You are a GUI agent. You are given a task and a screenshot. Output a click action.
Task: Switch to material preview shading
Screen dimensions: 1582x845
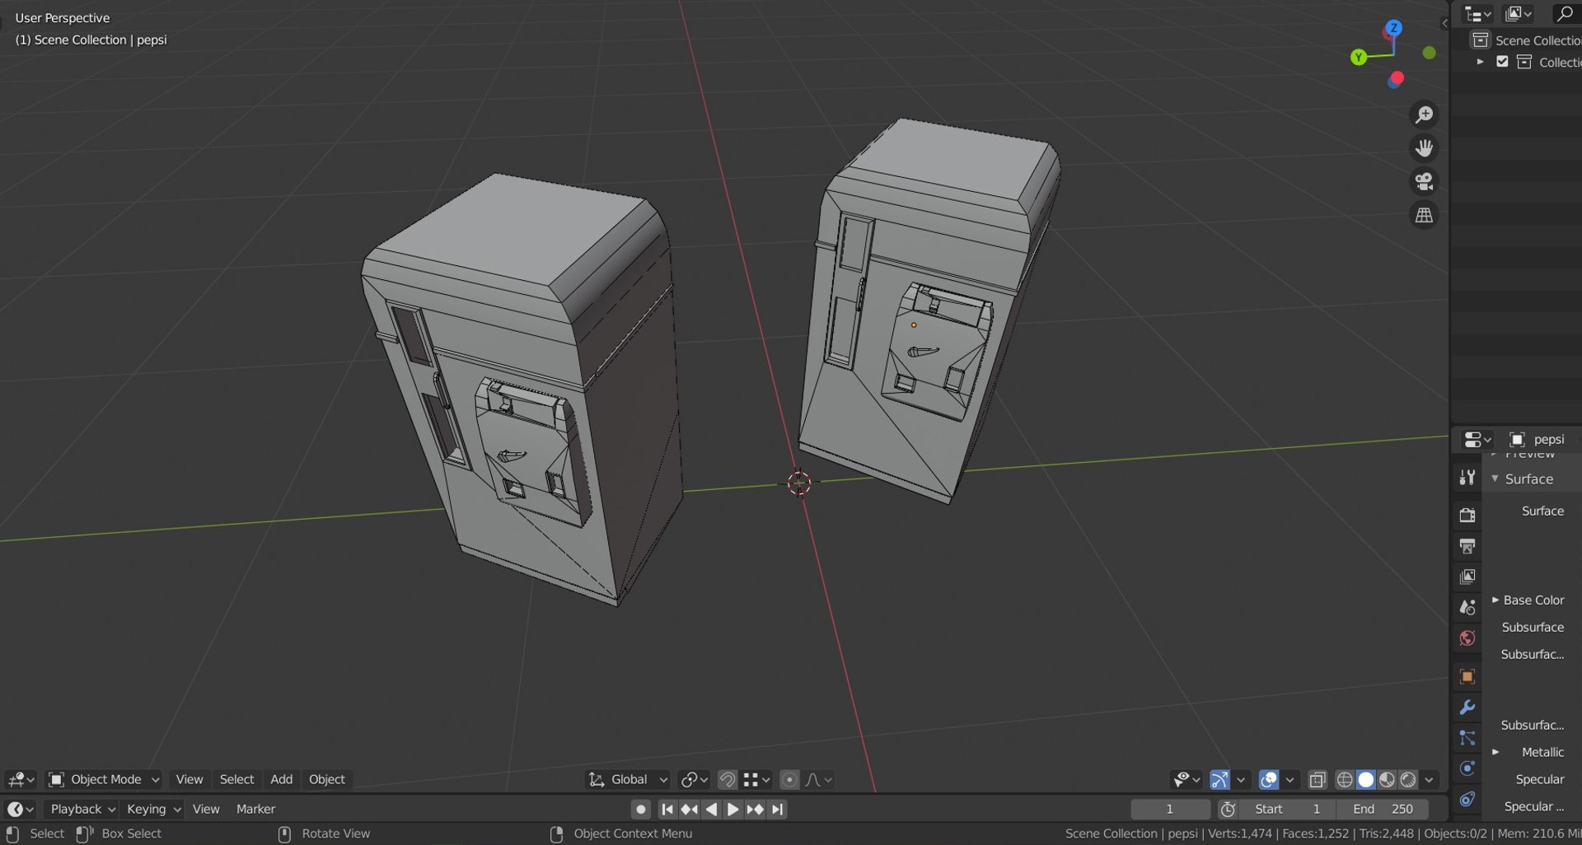click(1388, 779)
